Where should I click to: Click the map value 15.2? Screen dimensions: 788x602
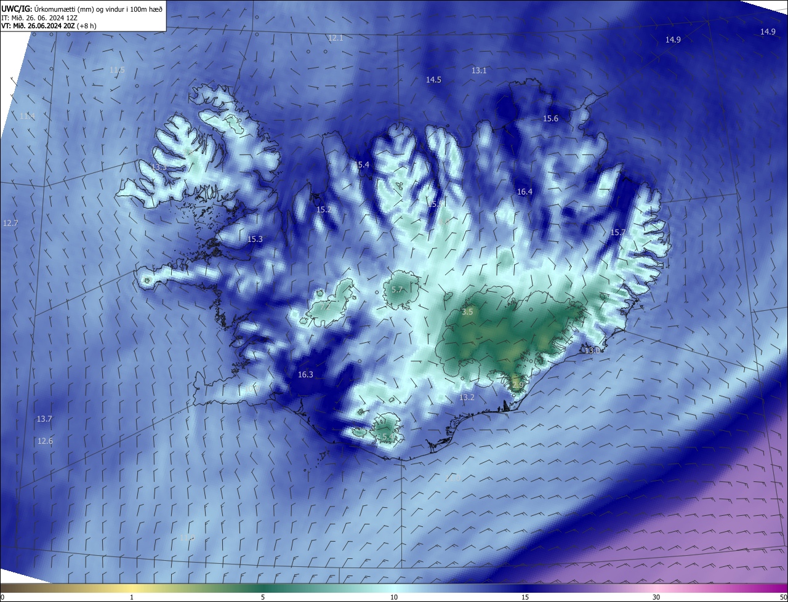(324, 210)
